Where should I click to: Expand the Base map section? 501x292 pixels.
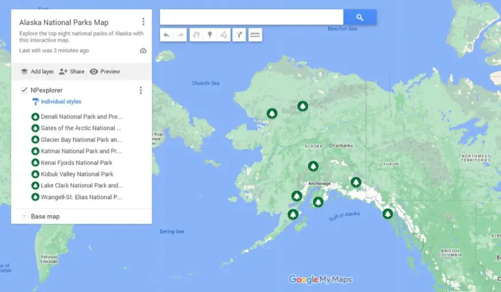[24, 216]
